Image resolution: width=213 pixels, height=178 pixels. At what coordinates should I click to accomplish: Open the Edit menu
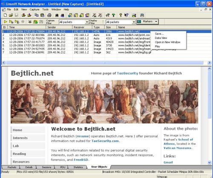pyautogui.click(x=16, y=9)
